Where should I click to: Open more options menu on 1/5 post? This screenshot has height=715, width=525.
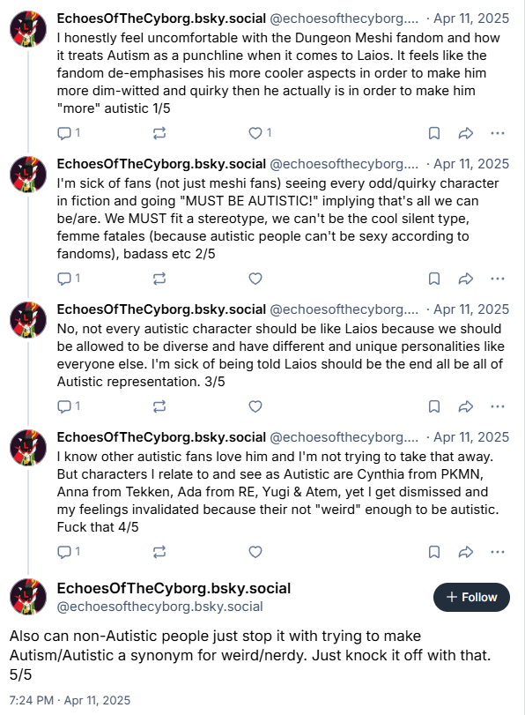(x=497, y=133)
